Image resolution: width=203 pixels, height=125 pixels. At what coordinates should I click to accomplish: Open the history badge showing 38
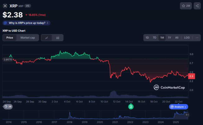[x=8, y=107]
